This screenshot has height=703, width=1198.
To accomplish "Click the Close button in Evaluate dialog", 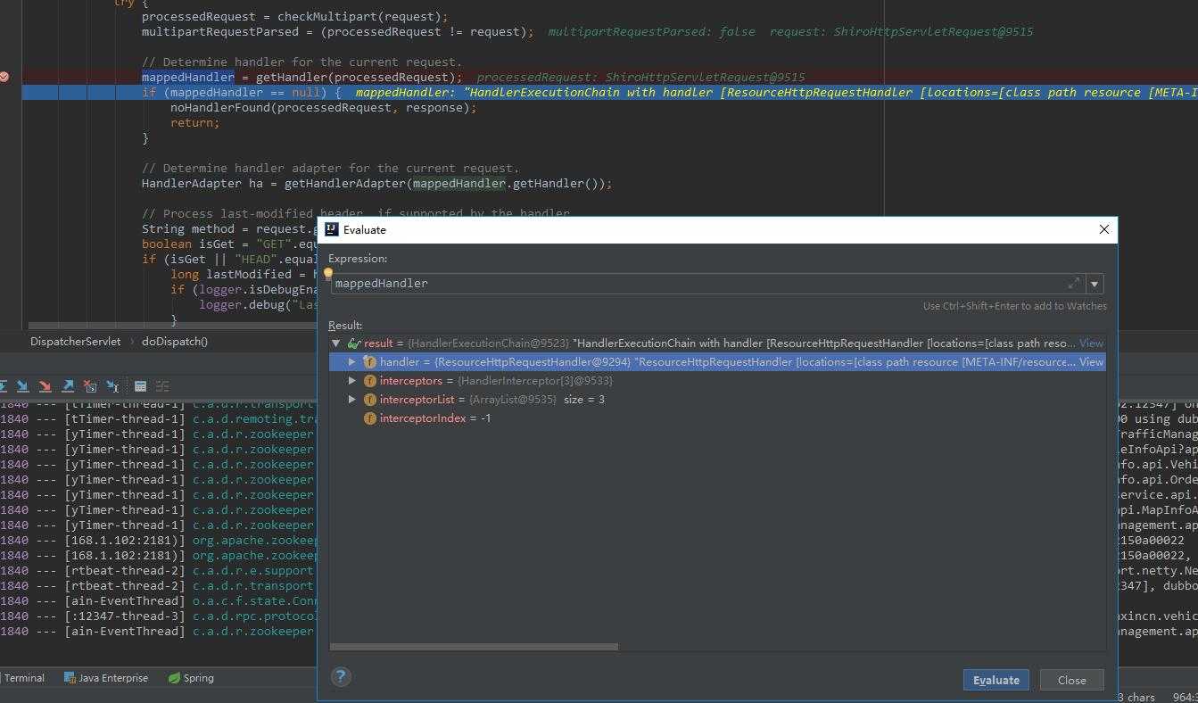I will [1071, 680].
